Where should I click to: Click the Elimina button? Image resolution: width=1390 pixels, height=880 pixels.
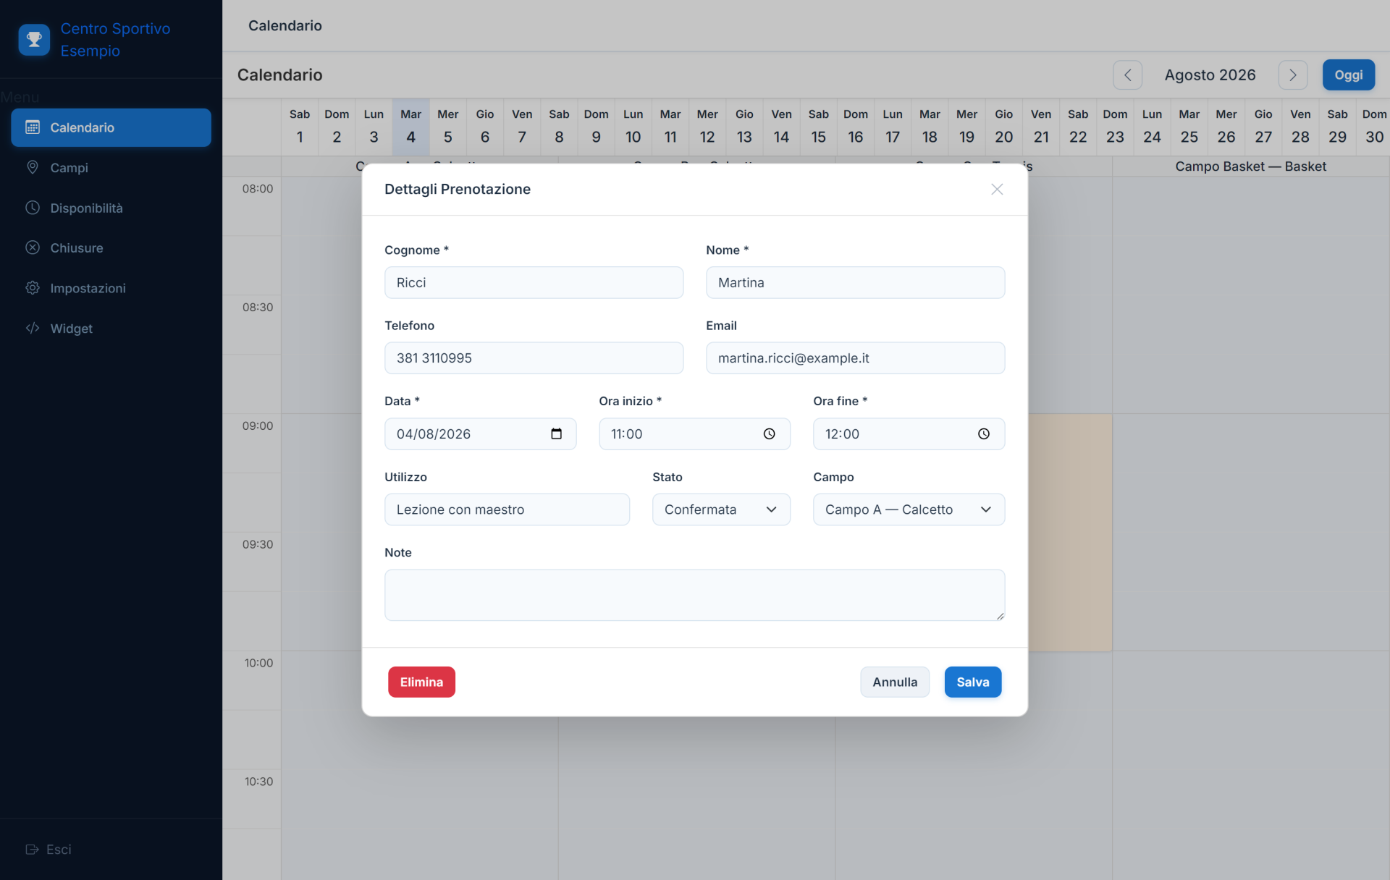point(421,682)
